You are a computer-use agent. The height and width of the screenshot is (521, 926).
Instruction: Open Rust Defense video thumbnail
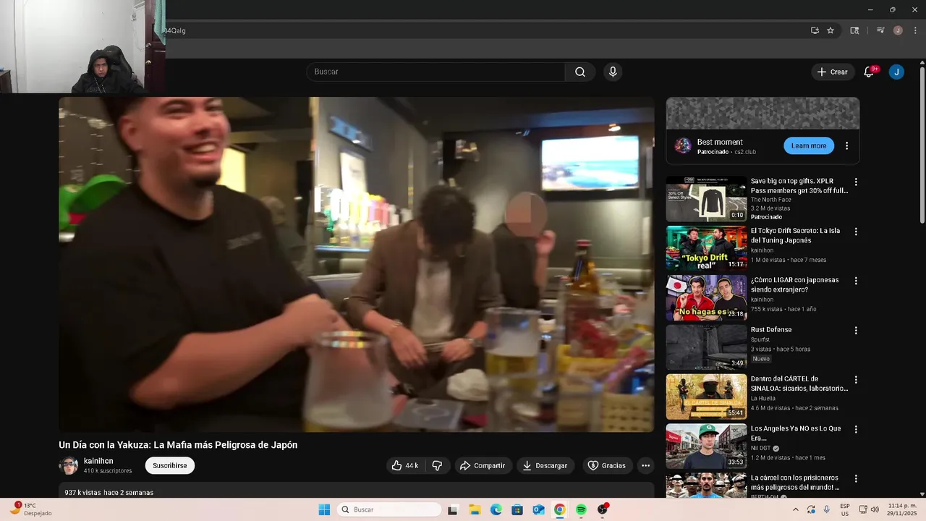(x=706, y=347)
